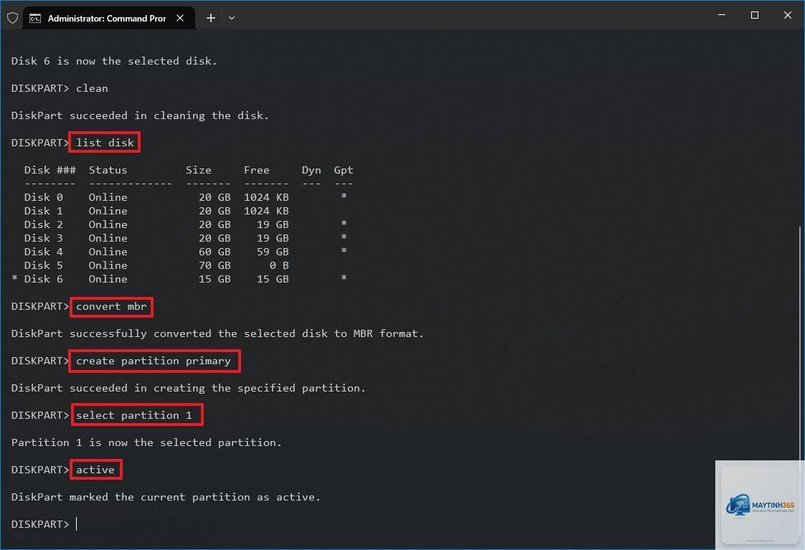805x550 pixels.
Task: Click the 'Dyn' column header
Action: pyautogui.click(x=311, y=170)
